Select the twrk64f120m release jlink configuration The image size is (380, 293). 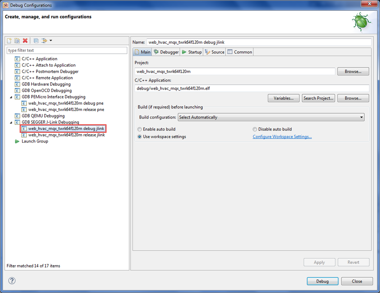[x=67, y=135]
